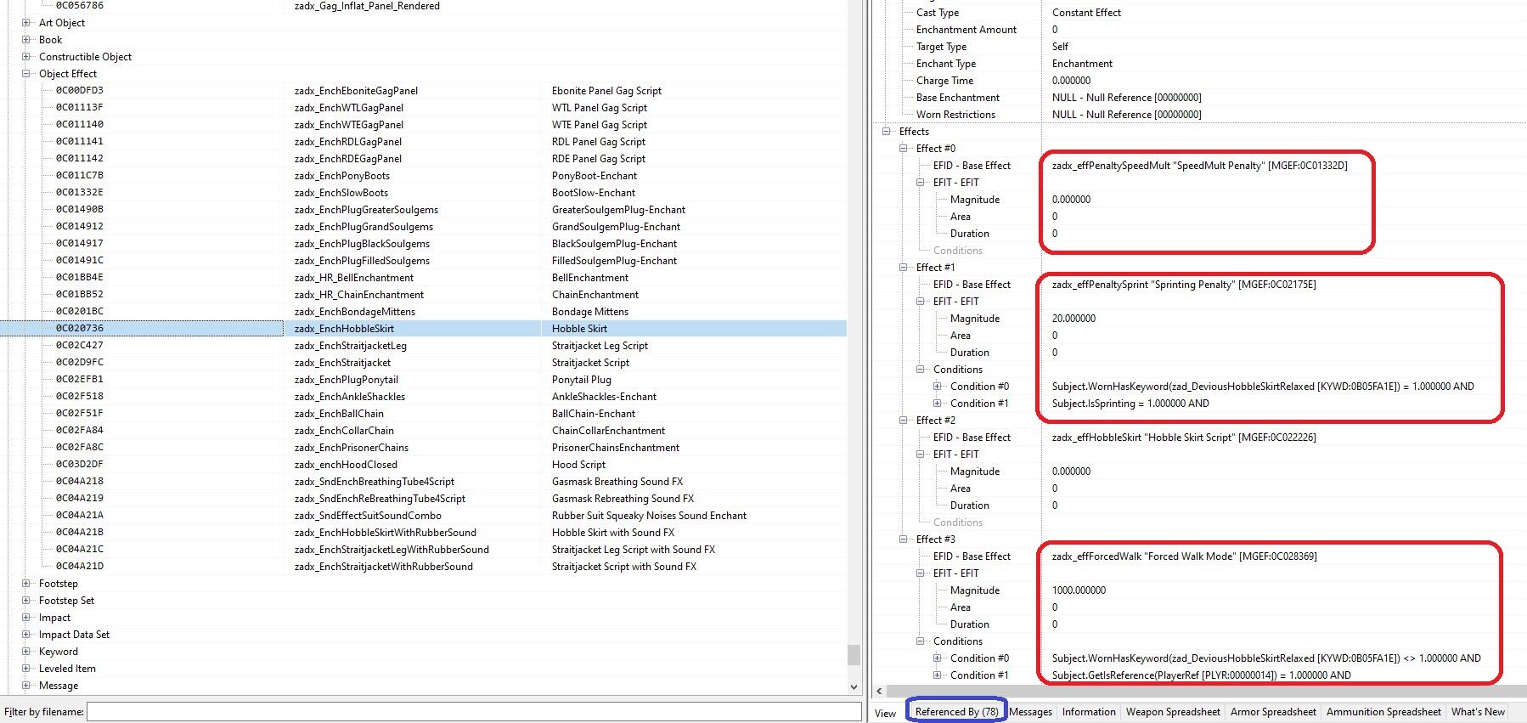Open the Ammunition Spreadsheet tab

click(x=1383, y=712)
